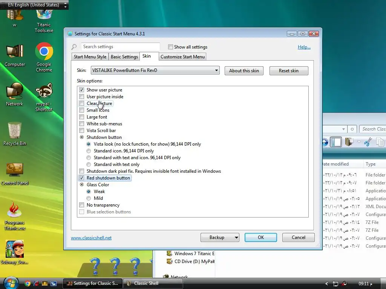The width and height of the screenshot is (386, 289).
Task: Uncheck Red shutdown button
Action: point(81,178)
